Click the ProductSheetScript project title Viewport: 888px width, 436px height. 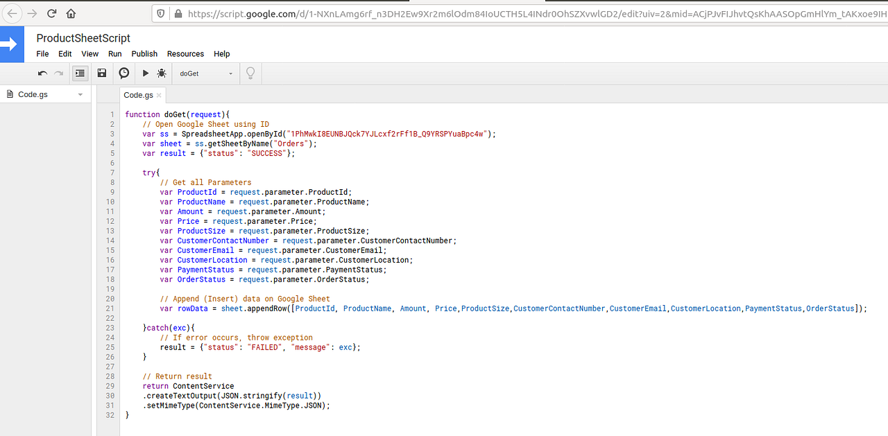click(x=83, y=38)
